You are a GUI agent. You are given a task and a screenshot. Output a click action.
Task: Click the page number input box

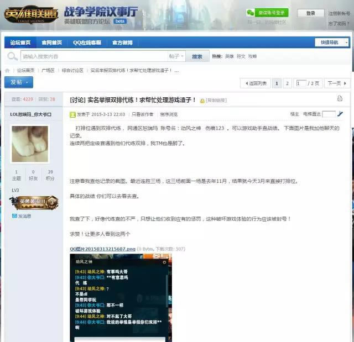pos(301,83)
